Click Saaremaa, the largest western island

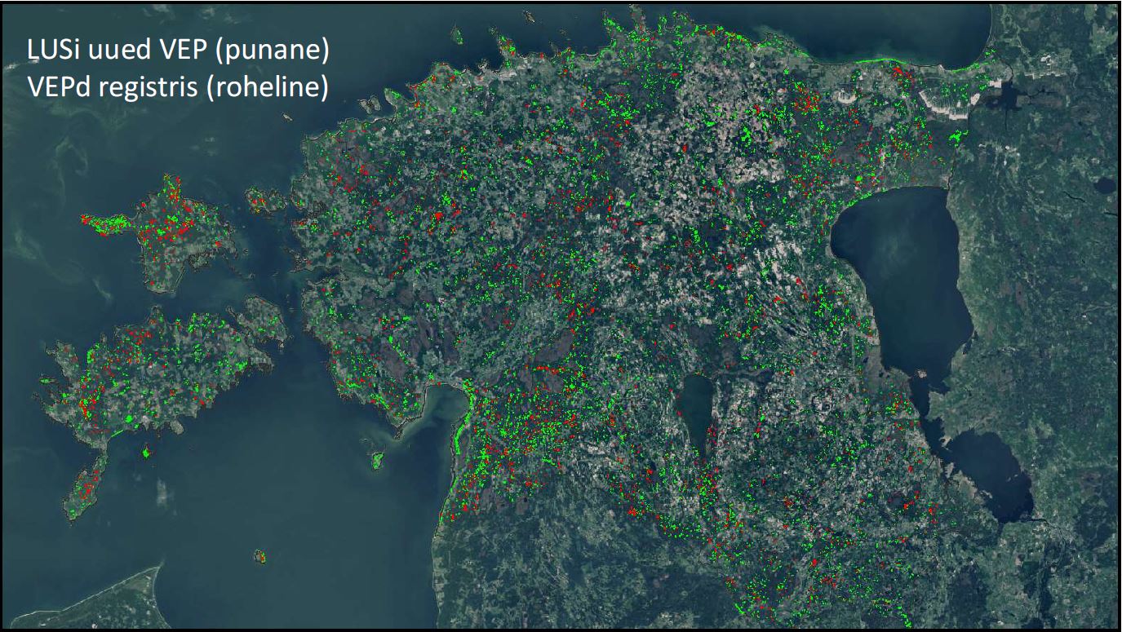(x=155, y=375)
